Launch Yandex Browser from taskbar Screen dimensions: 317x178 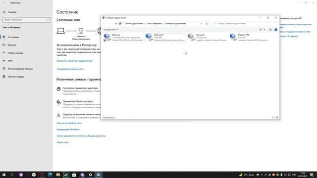34,175
